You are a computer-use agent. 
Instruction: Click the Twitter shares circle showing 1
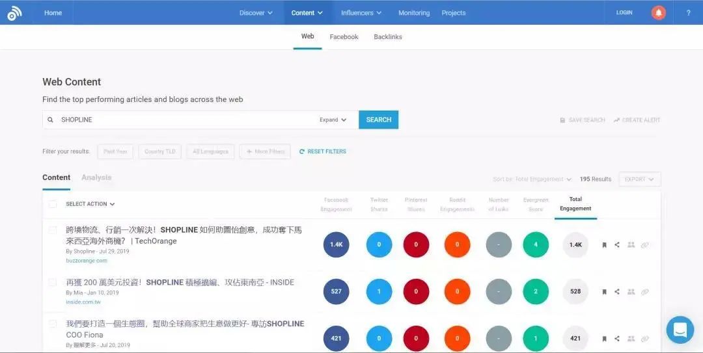point(379,291)
